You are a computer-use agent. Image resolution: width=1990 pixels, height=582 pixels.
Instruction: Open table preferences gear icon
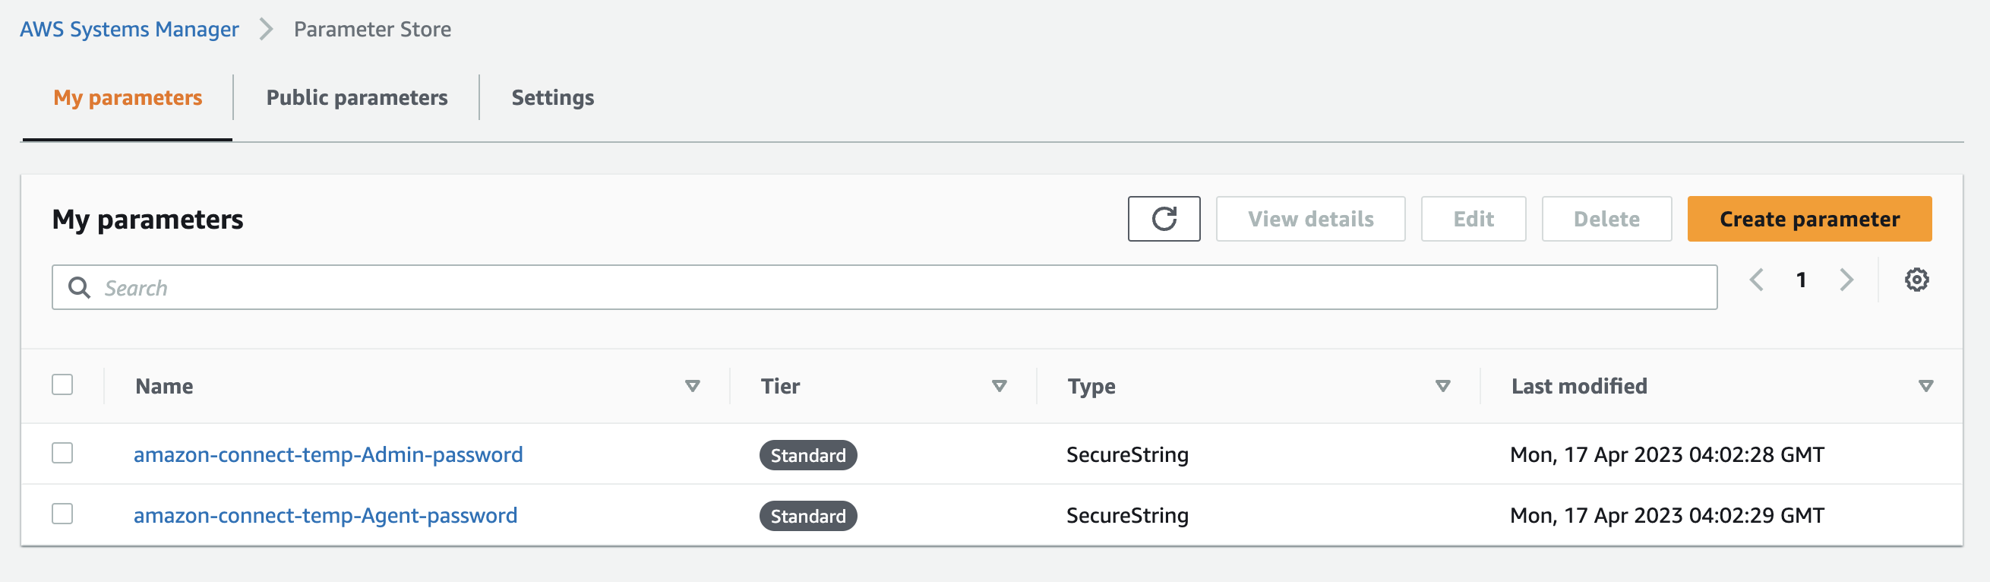1916,280
